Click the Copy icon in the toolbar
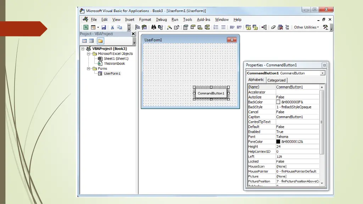Screen dimensions: 363x204 [x=119, y=27]
